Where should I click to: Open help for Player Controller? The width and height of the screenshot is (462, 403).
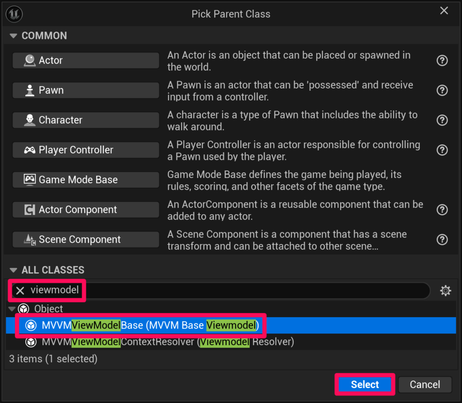pyautogui.click(x=442, y=150)
